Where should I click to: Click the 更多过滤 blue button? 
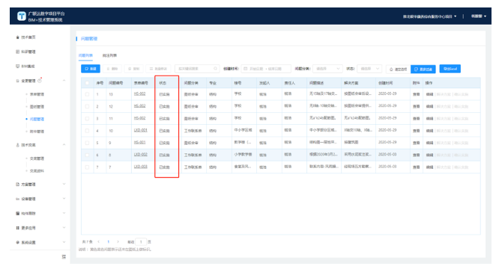[x=423, y=69]
